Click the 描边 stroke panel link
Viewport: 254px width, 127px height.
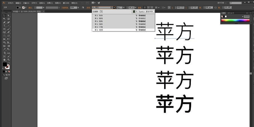30,7
